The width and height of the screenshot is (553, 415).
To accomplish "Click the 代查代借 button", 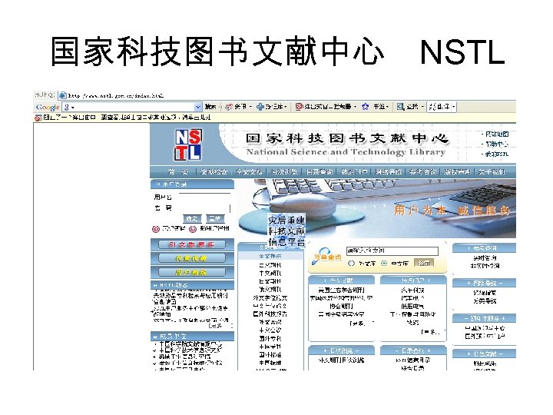I will click(191, 259).
